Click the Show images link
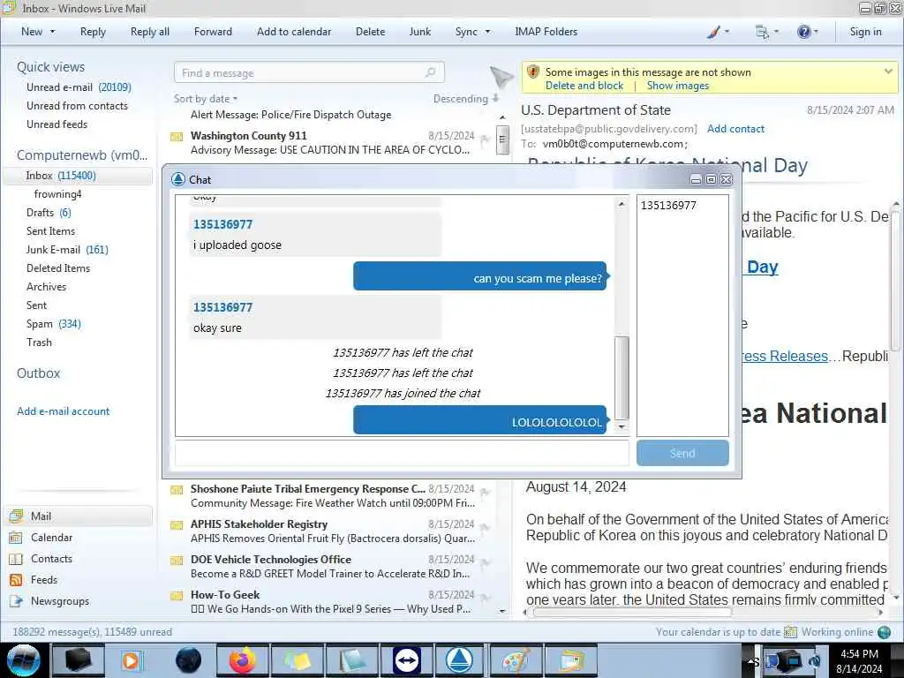The width and height of the screenshot is (904, 678). (678, 86)
